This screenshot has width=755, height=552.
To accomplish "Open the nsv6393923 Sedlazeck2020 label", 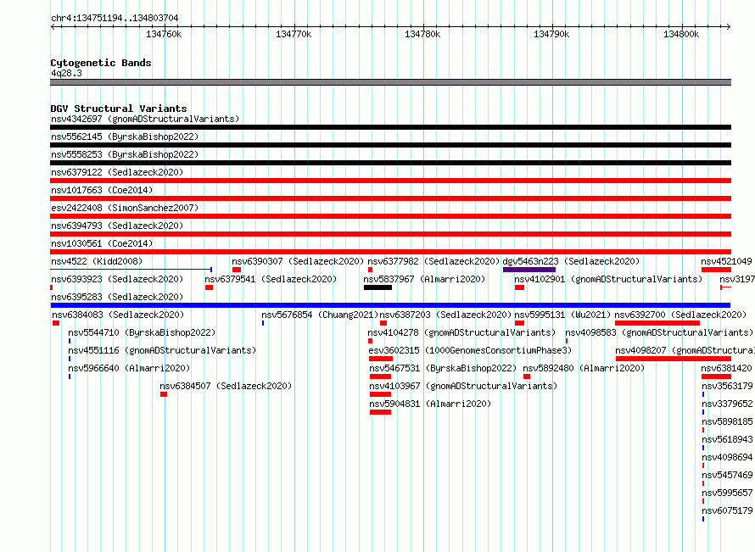I will pos(117,279).
